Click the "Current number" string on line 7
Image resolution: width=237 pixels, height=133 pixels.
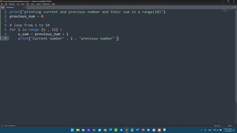click(x=47, y=38)
